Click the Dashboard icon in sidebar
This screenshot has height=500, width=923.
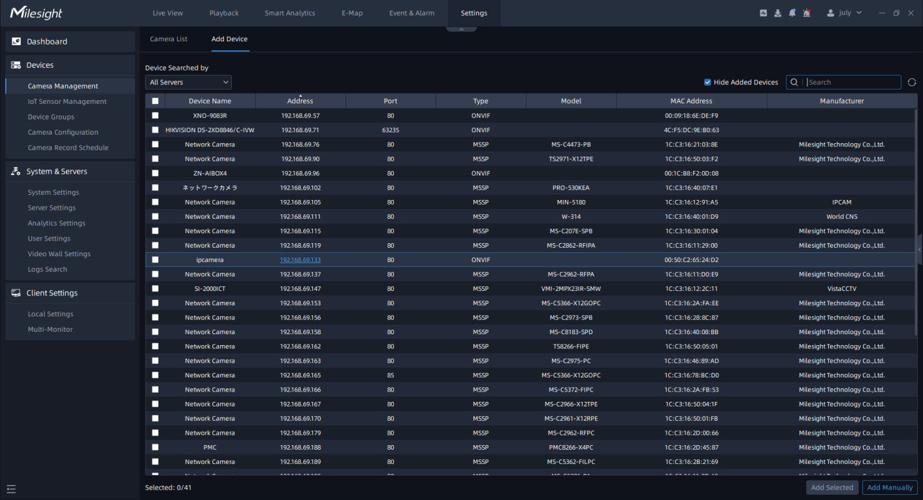(x=17, y=42)
